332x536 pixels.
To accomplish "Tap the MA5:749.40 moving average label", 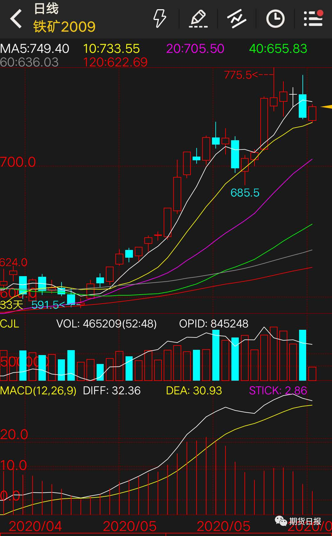I will [x=35, y=49].
